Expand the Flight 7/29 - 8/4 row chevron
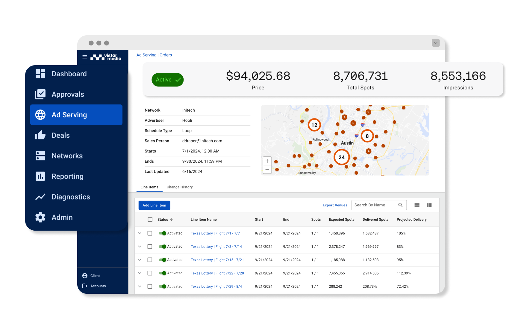 140,287
